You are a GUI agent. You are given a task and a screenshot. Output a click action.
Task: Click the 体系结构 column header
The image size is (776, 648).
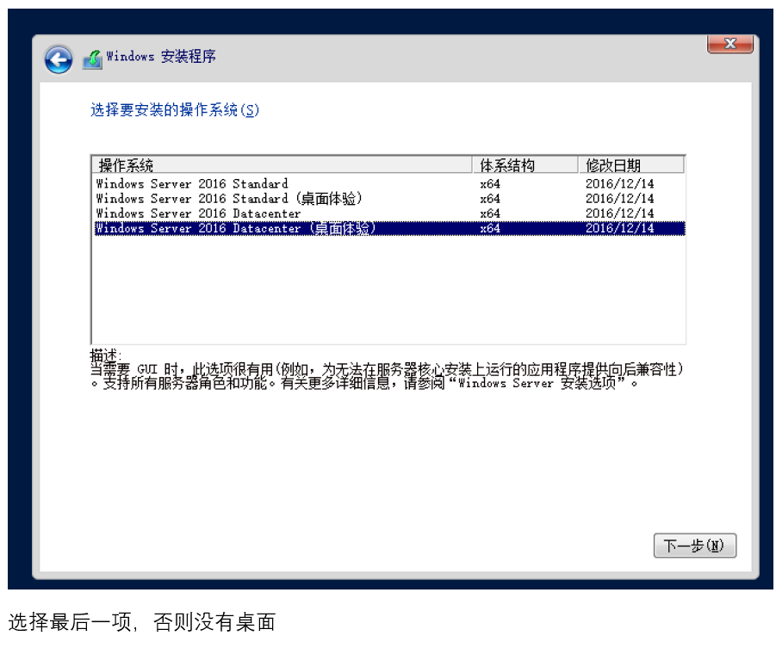[x=525, y=164]
